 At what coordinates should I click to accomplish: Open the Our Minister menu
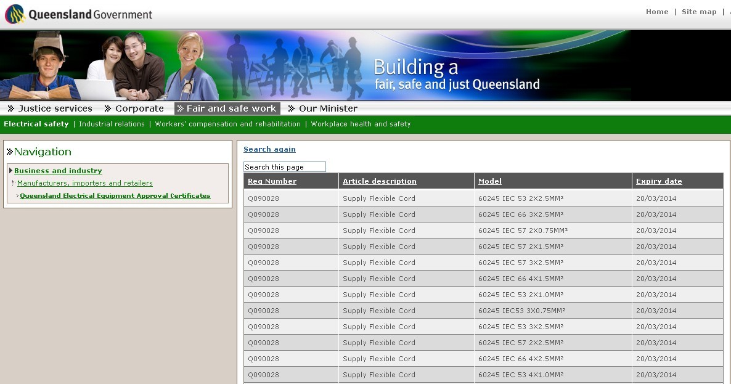pyautogui.click(x=327, y=108)
